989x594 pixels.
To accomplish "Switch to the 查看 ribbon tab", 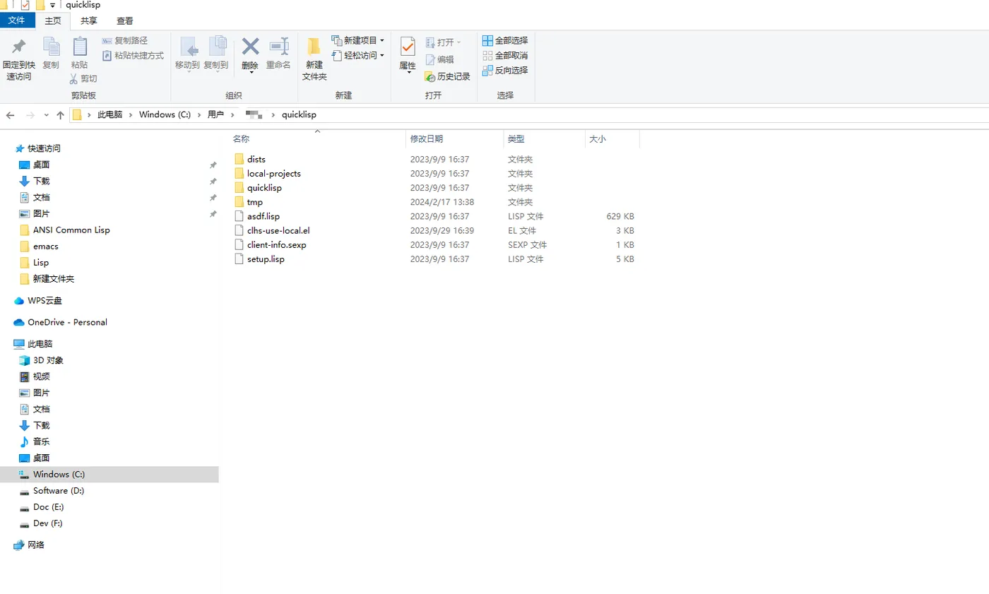I will 125,21.
